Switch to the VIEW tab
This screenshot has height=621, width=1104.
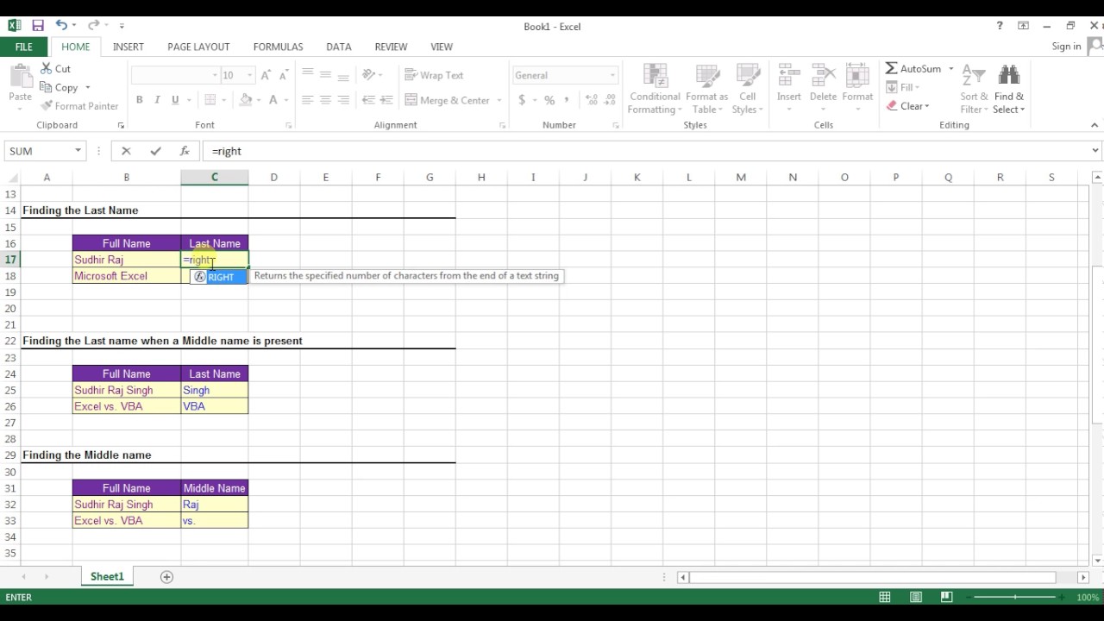click(x=442, y=47)
